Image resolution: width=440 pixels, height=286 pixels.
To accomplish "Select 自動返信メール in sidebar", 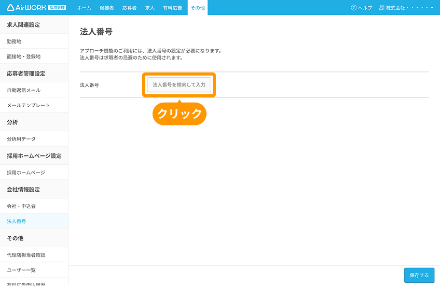I will [x=34, y=90].
